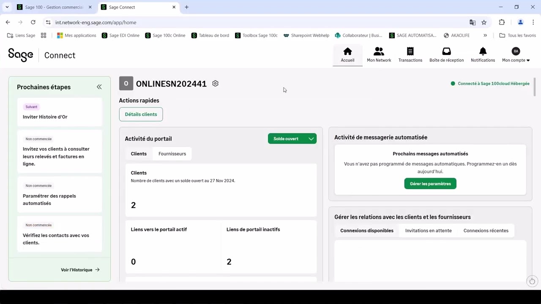This screenshot has height=304, width=541.
Task: Open Tableau de bord bookmark
Action: [210, 35]
